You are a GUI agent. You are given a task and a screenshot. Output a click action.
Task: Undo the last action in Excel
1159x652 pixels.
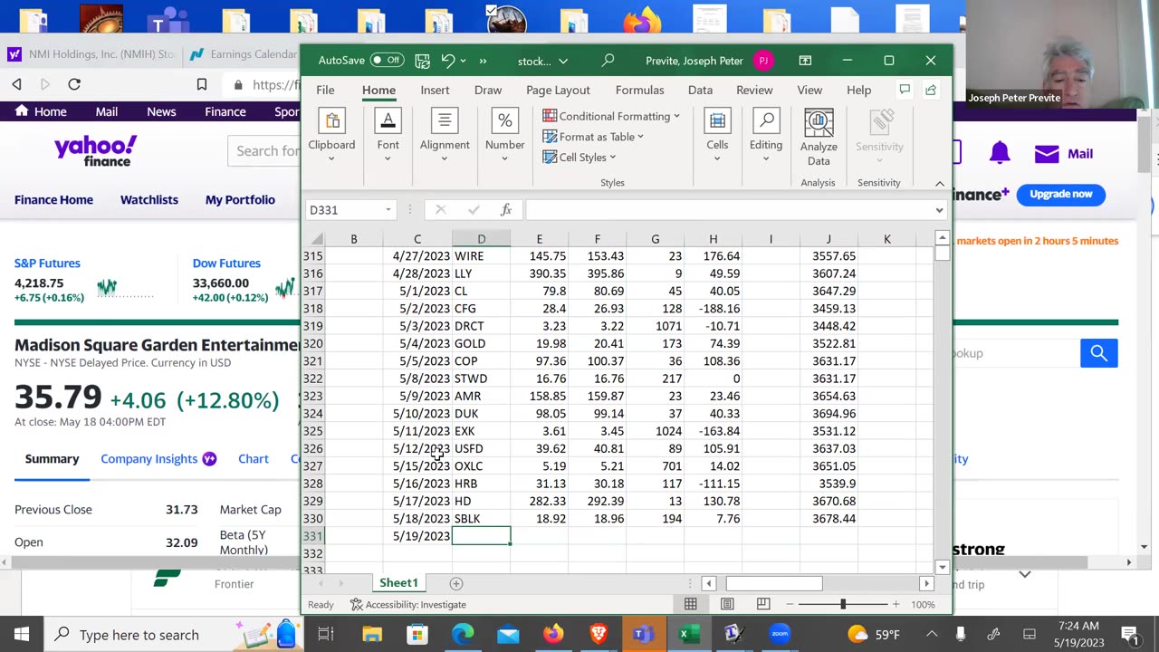(447, 61)
